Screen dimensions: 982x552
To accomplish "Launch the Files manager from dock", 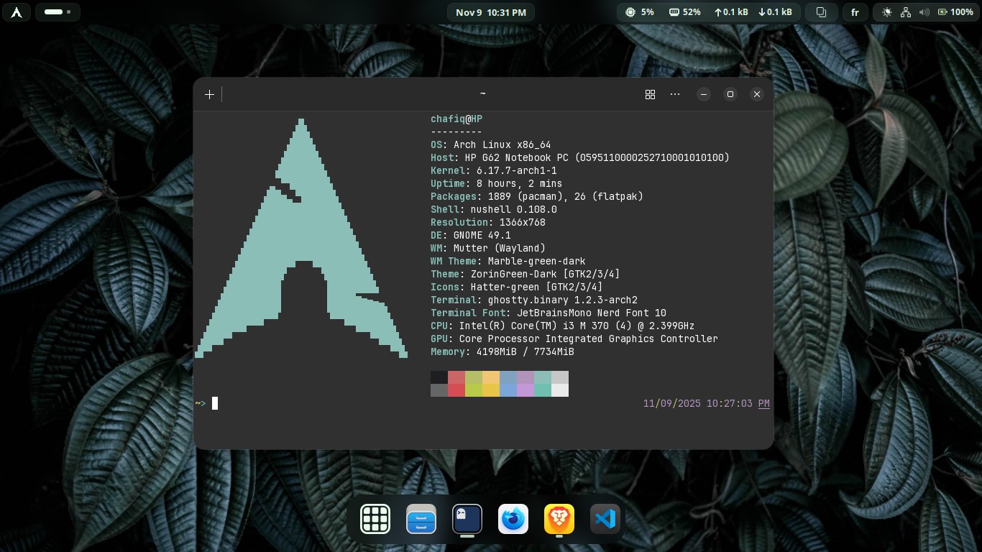I will click(x=421, y=519).
